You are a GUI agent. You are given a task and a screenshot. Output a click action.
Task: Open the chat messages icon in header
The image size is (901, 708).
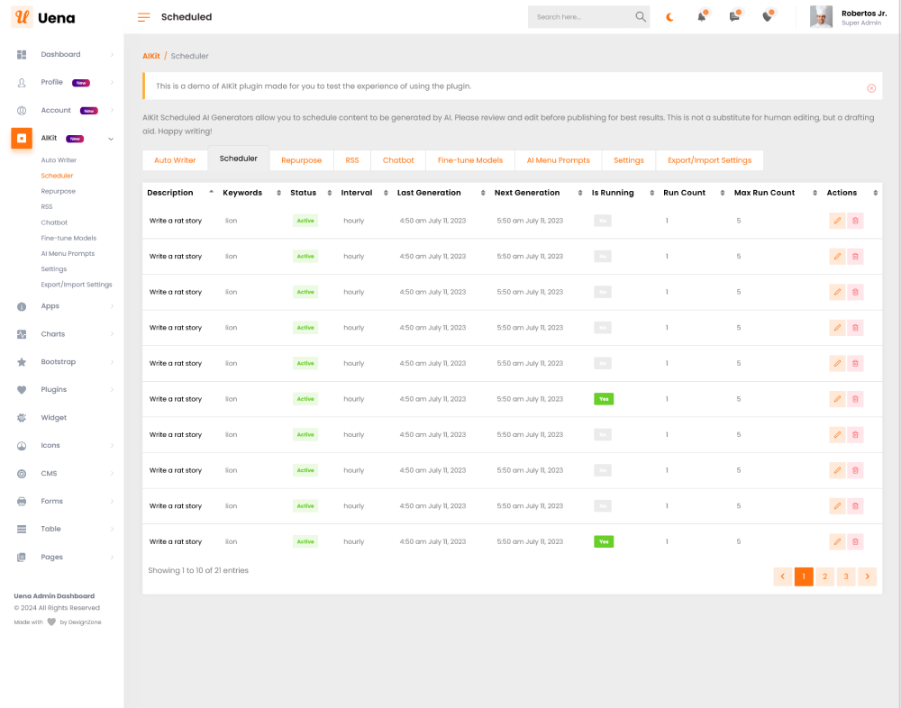[734, 17]
